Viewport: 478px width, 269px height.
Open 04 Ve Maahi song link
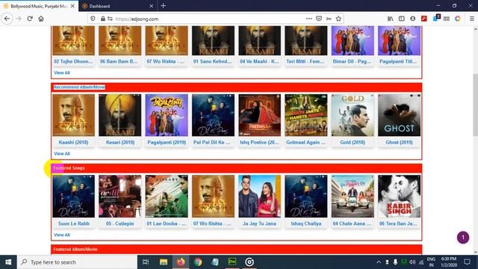point(259,61)
